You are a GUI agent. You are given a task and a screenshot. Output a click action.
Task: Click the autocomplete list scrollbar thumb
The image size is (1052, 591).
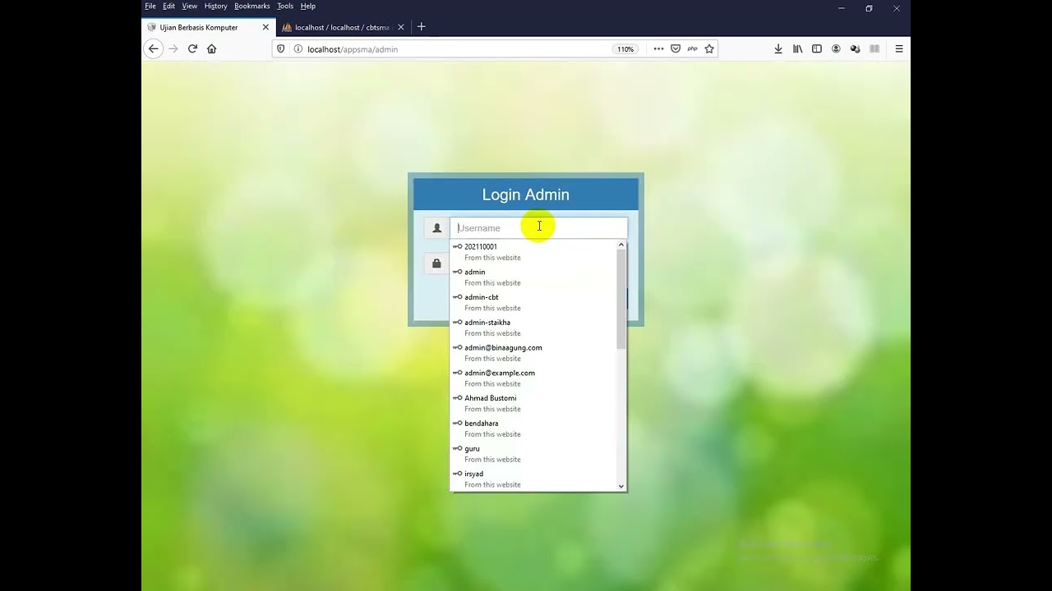tap(621, 299)
